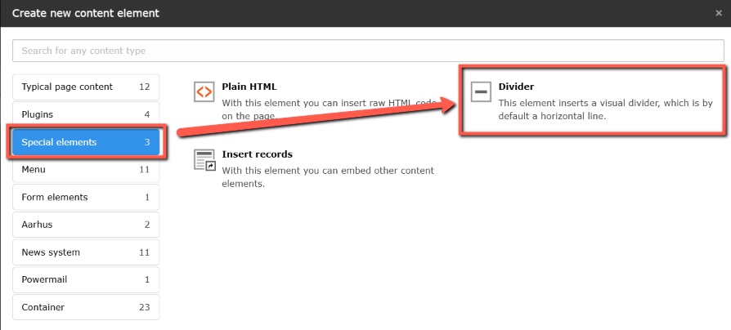Image resolution: width=731 pixels, height=330 pixels.
Task: Click the Insert records description text
Action: (327, 176)
